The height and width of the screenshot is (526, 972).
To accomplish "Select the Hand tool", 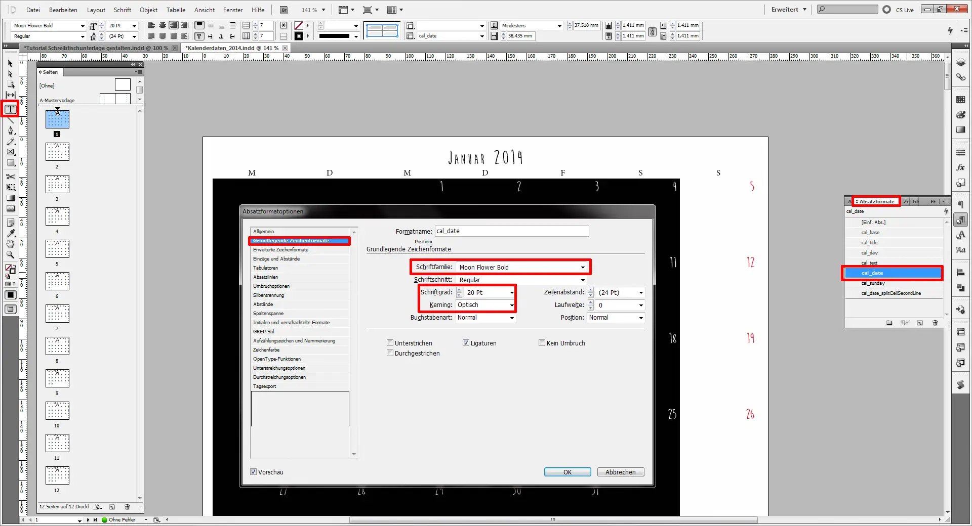I will click(10, 244).
